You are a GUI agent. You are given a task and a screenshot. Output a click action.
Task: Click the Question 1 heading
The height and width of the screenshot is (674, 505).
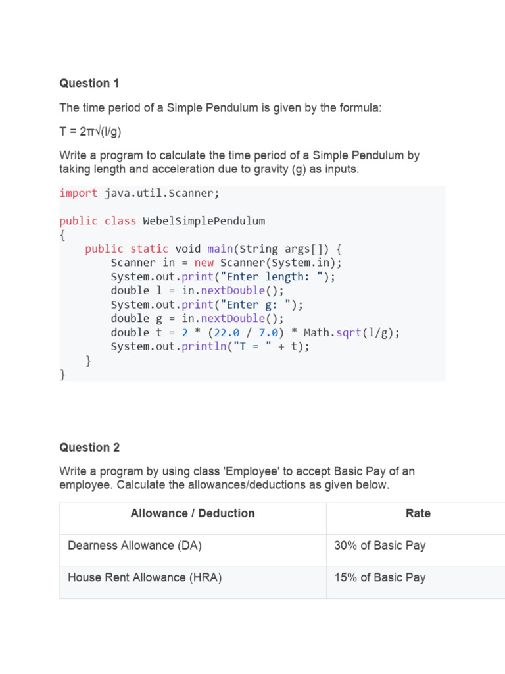pos(89,83)
